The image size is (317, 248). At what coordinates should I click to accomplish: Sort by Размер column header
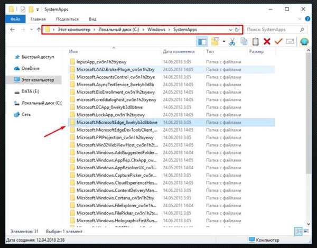[x=256, y=52]
